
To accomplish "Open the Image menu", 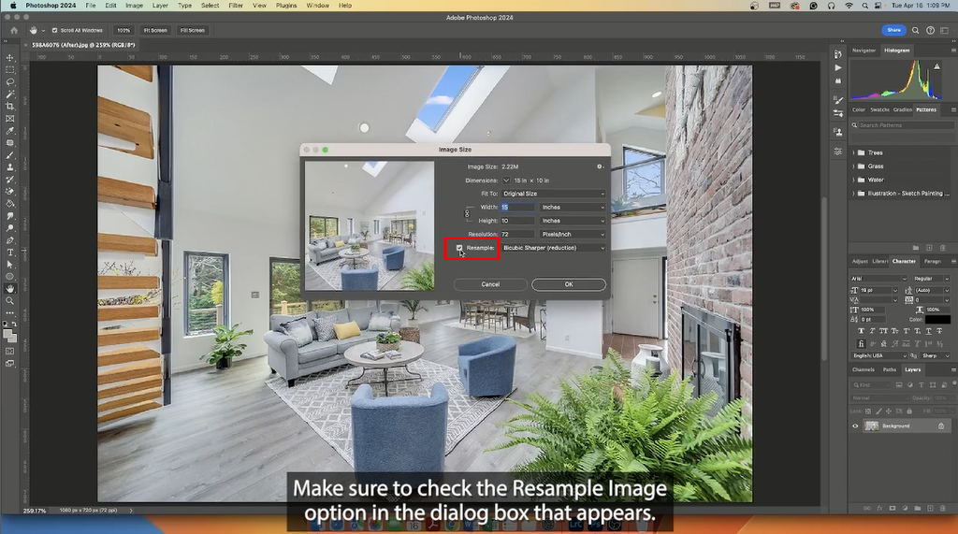I will (134, 6).
